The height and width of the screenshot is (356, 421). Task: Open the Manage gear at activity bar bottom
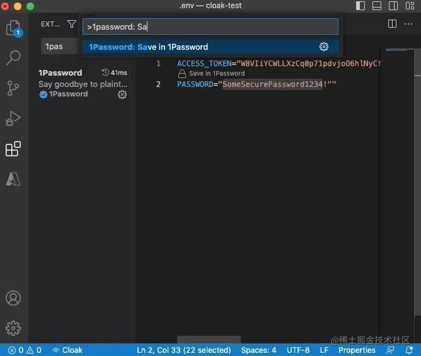(x=13, y=328)
